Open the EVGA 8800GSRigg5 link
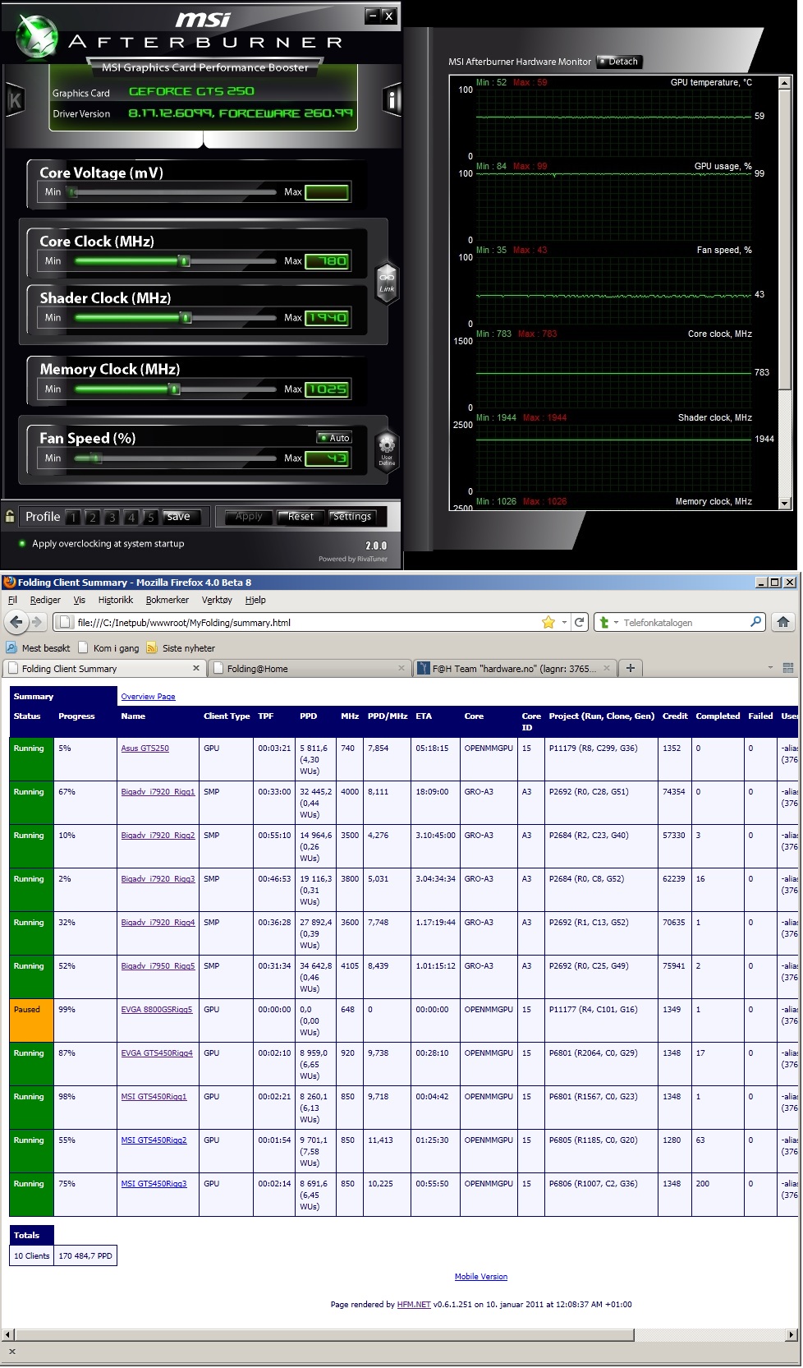Screen dimensions: 803x1368 pos(157,1009)
